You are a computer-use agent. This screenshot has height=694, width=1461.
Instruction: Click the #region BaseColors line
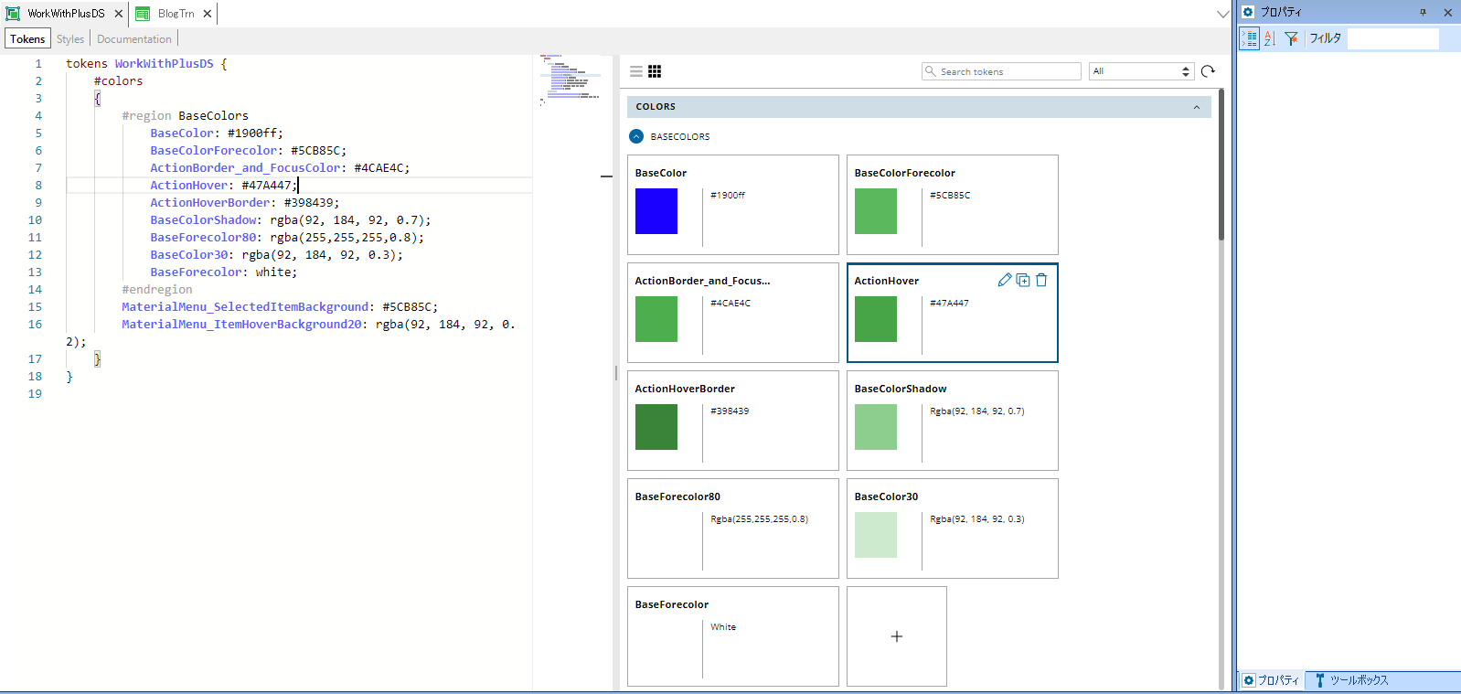(x=185, y=115)
